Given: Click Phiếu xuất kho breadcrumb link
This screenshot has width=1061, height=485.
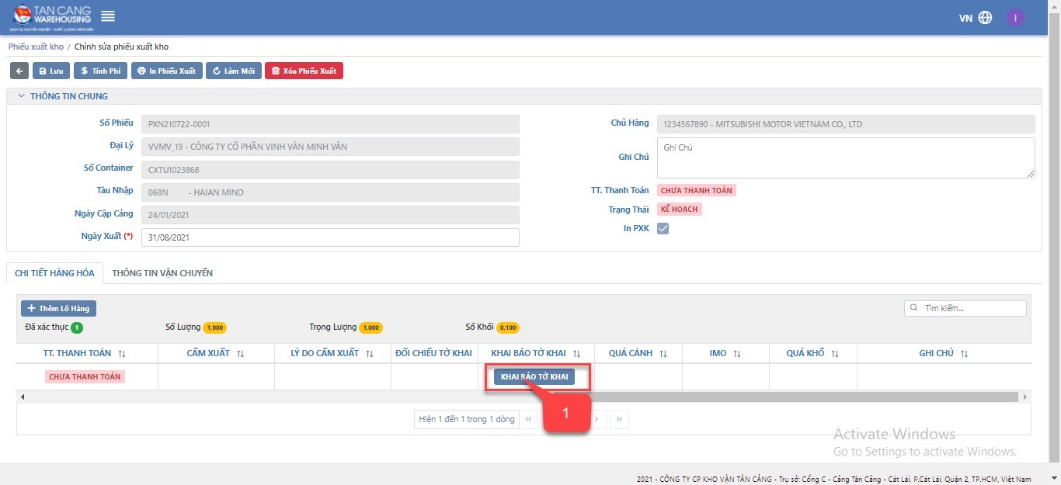Looking at the screenshot, I should coord(36,47).
